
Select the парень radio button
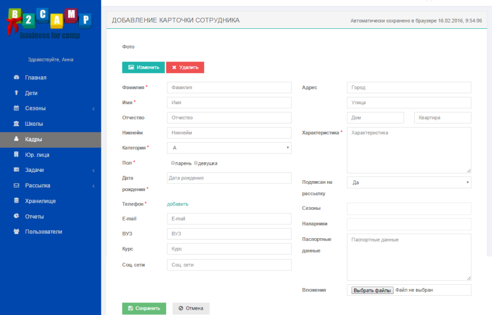[x=173, y=163]
